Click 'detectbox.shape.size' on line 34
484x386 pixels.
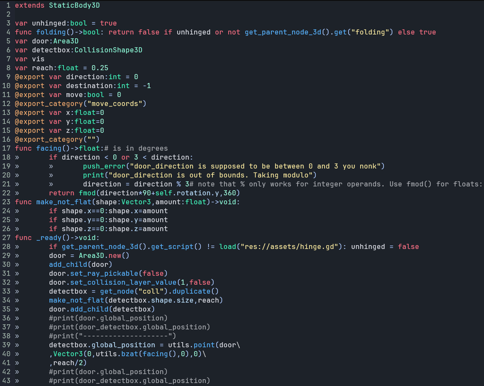pyautogui.click(x=151, y=301)
